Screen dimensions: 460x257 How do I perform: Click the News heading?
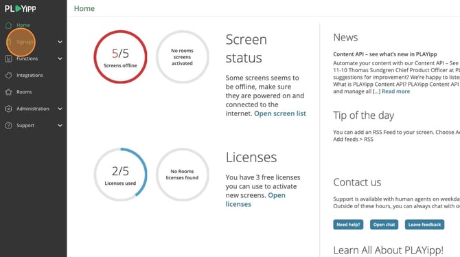click(345, 38)
